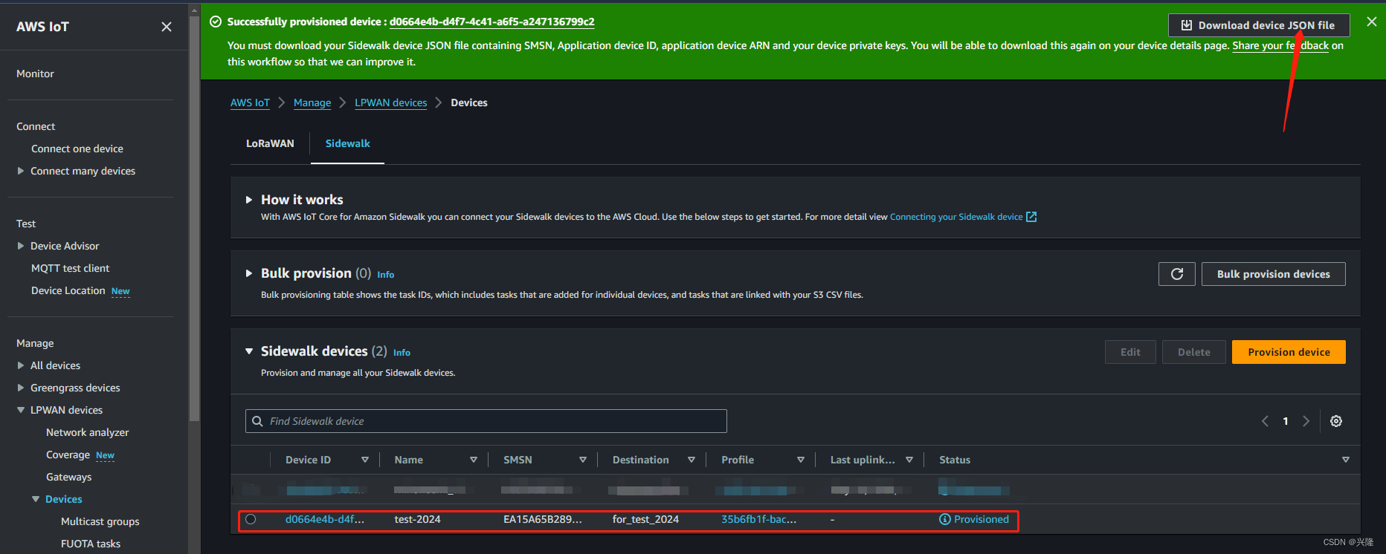Click the Edit button
Screen dimensions: 1386x554
(x=1130, y=352)
